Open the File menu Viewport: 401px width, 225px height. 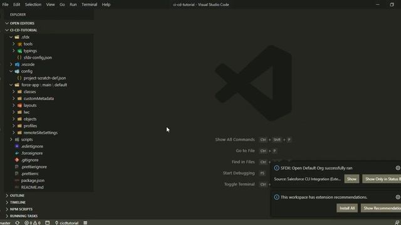(5, 4)
